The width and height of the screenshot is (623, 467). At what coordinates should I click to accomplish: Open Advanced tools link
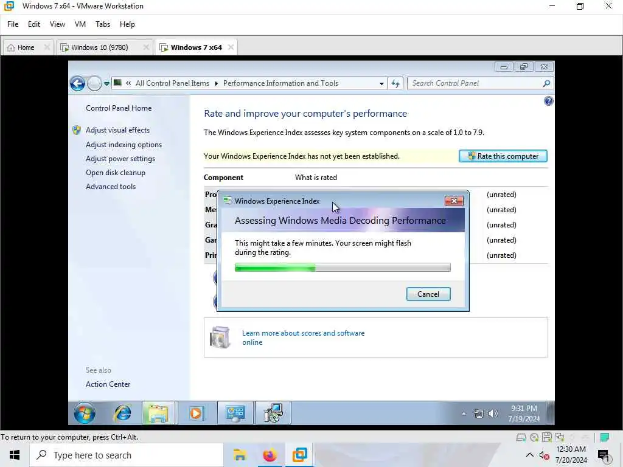(111, 187)
